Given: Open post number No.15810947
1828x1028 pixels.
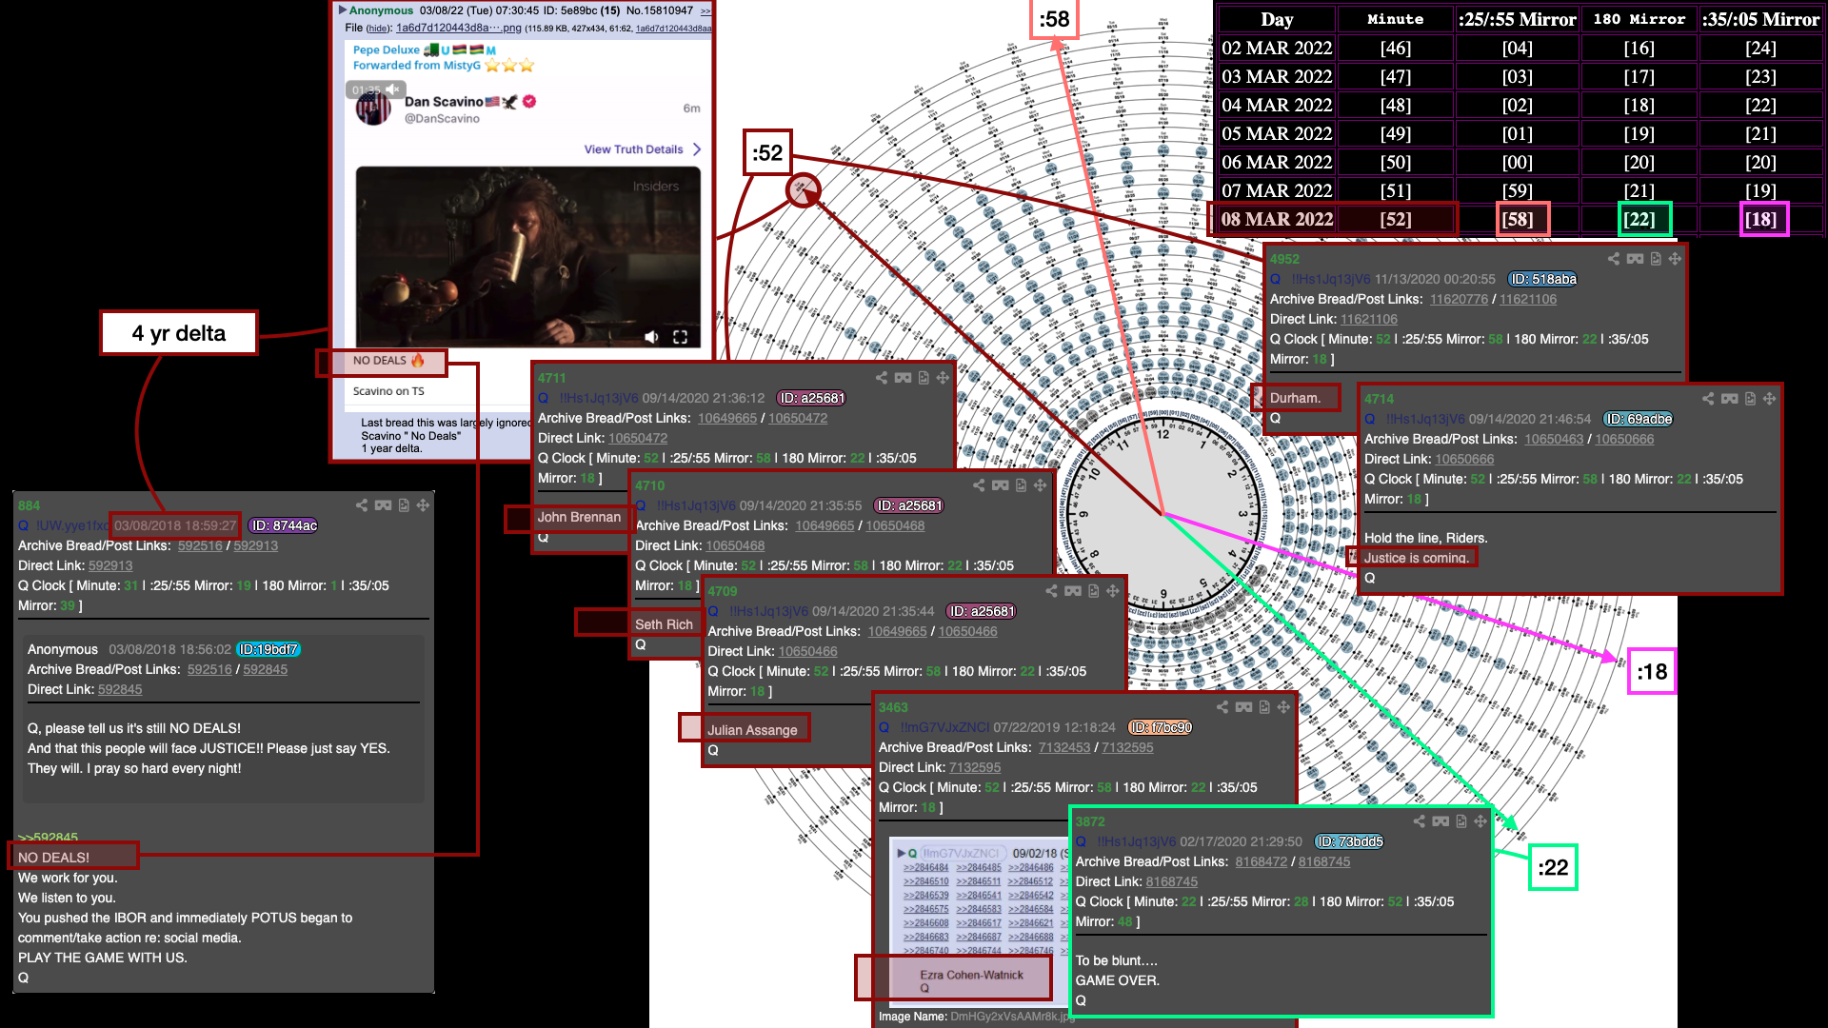Looking at the screenshot, I should 659,10.
